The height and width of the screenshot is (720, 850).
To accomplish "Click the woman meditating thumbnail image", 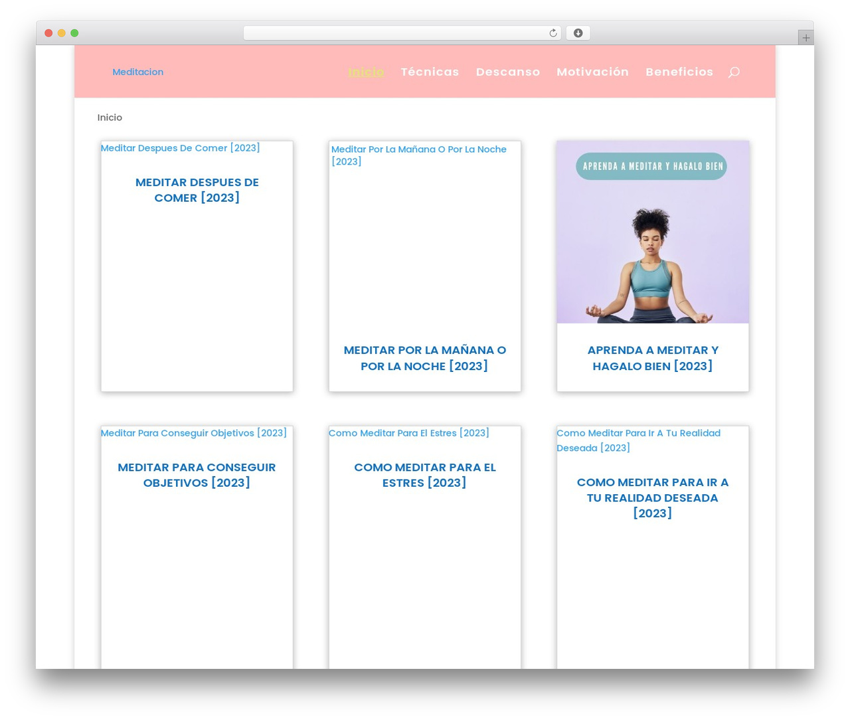I will [x=653, y=232].
